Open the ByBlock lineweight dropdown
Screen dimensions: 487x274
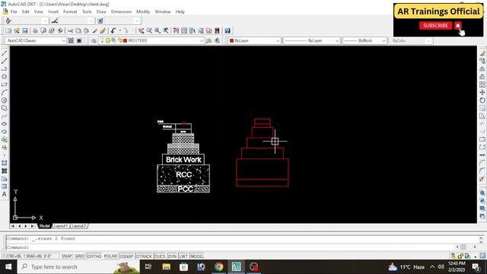pyautogui.click(x=364, y=40)
